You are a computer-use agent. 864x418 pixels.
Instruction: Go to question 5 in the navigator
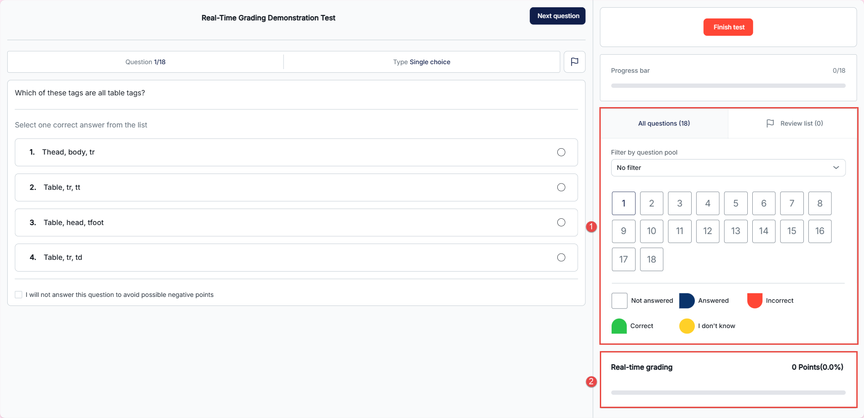(x=736, y=203)
